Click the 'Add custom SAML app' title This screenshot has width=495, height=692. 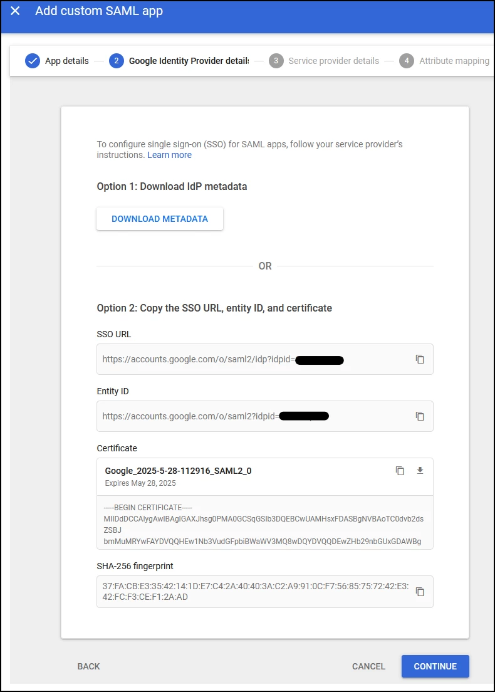(99, 11)
